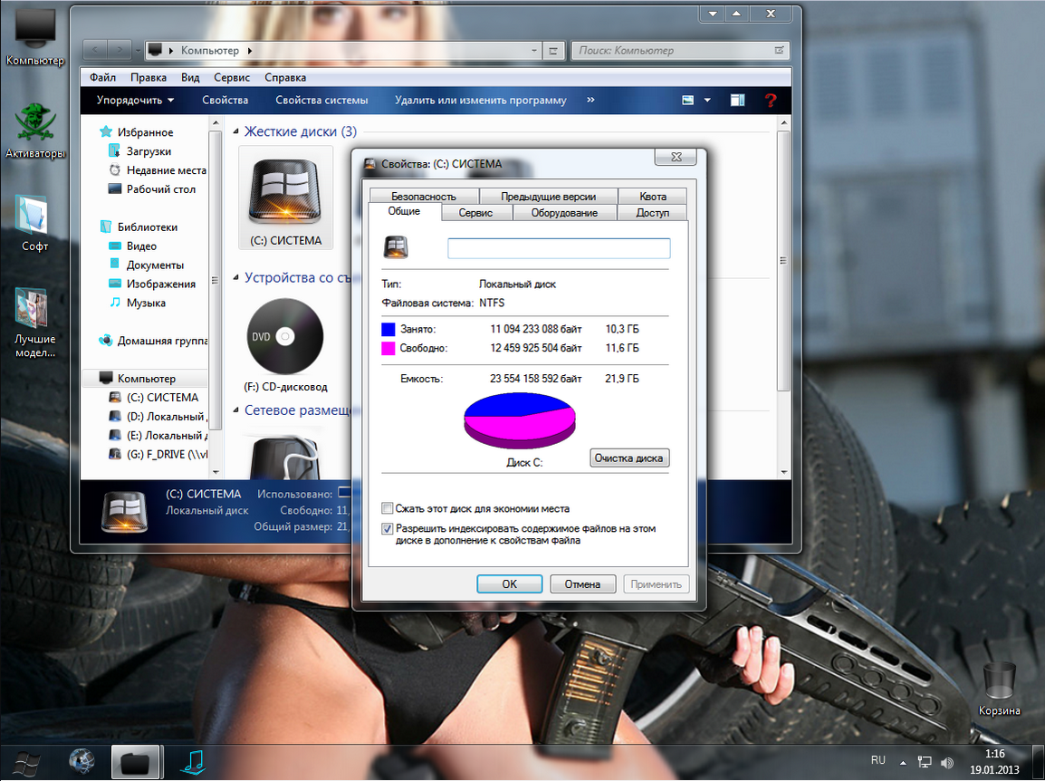
Task: Show more toolbar commands chevron
Action: point(590,100)
